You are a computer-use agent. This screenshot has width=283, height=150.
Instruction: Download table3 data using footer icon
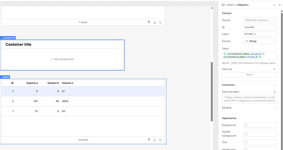(x=155, y=140)
